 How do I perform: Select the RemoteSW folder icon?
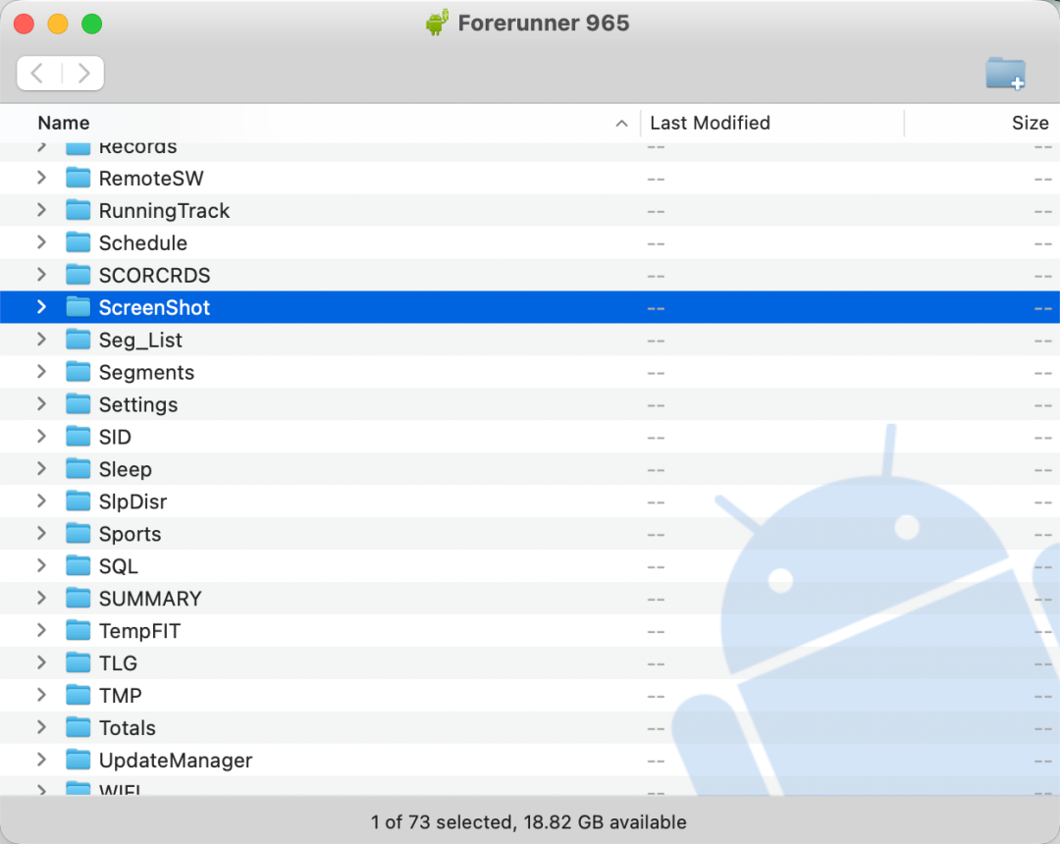pyautogui.click(x=79, y=179)
